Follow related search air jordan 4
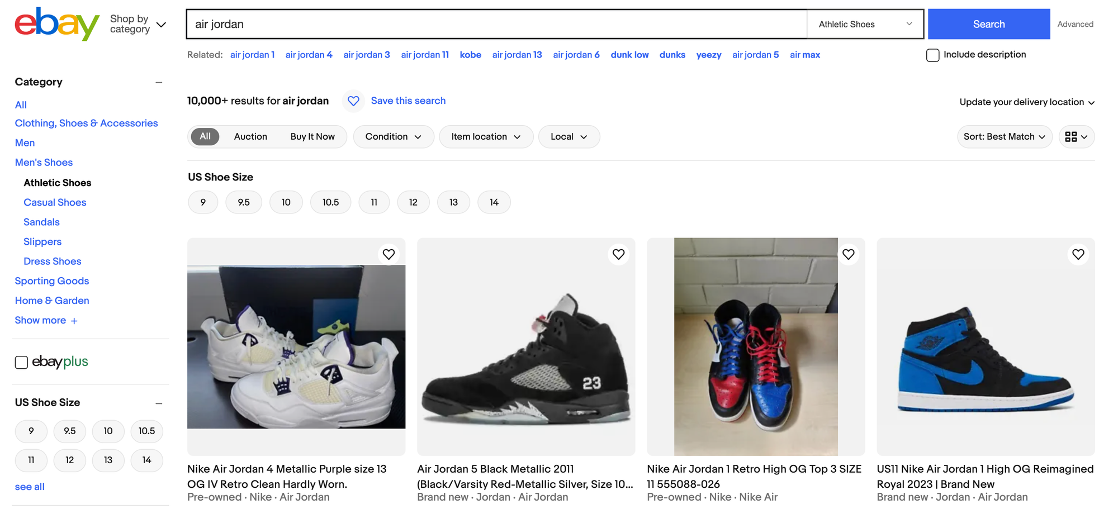 tap(309, 55)
